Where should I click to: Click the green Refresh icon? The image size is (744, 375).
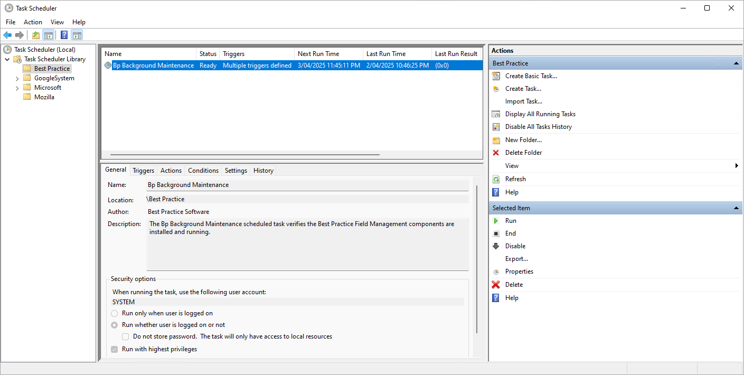tap(496, 179)
